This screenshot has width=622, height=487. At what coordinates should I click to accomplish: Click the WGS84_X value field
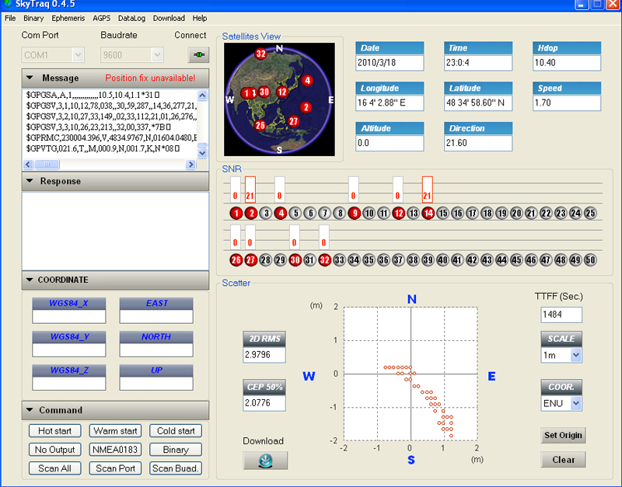pyautogui.click(x=69, y=316)
